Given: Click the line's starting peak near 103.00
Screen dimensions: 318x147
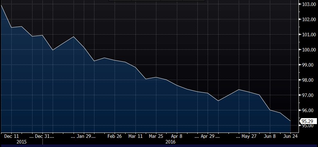Looking at the screenshot, I should (x=1, y=5).
